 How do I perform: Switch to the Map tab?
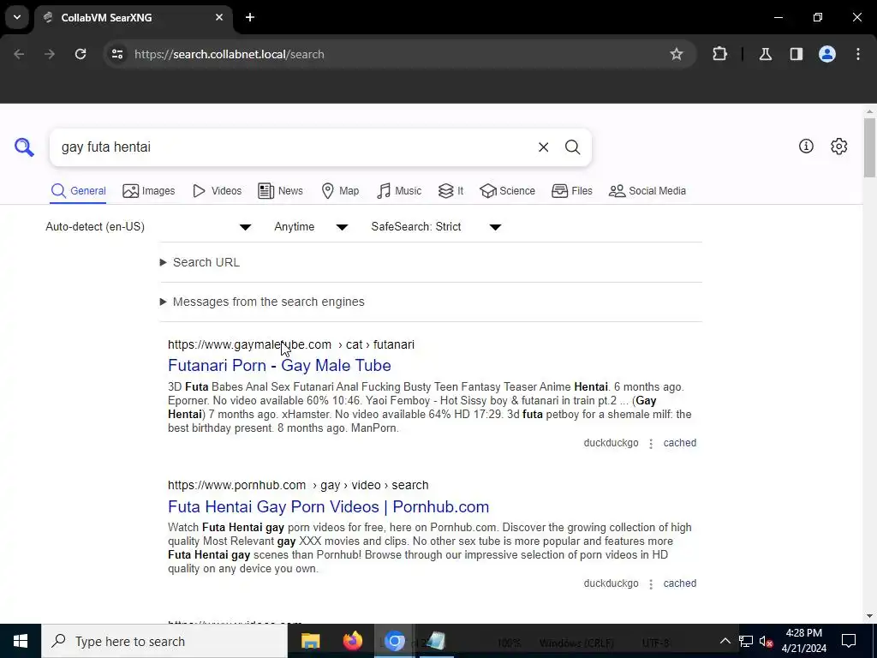[x=340, y=191]
